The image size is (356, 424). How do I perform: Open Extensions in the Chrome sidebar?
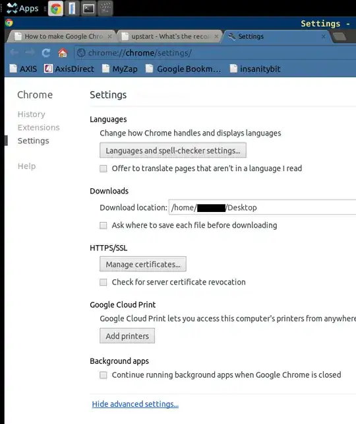[x=39, y=127]
